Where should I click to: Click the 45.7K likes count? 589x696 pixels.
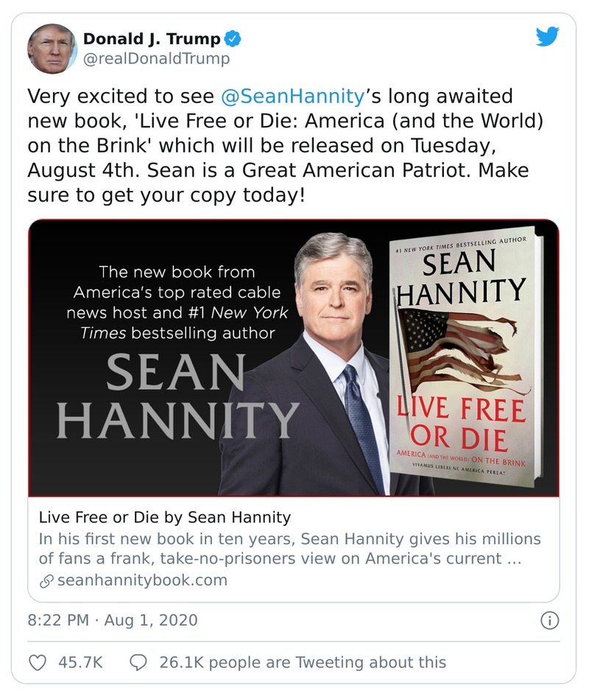pyautogui.click(x=80, y=662)
